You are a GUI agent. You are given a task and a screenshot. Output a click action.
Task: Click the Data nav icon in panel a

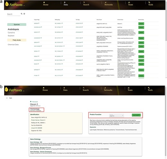(65, 2)
